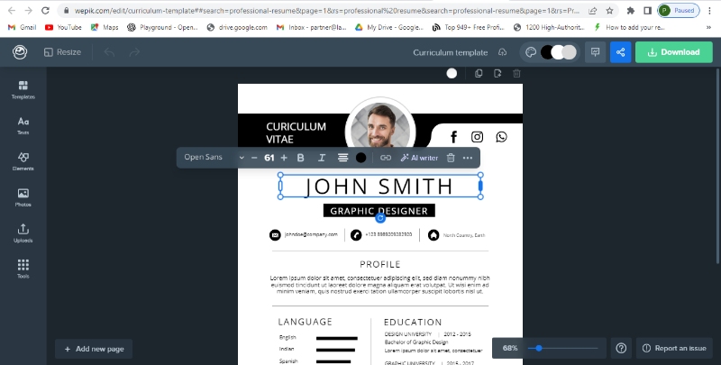The image size is (721, 365).
Task: Delete the selected text using trash icon
Action: (x=451, y=158)
